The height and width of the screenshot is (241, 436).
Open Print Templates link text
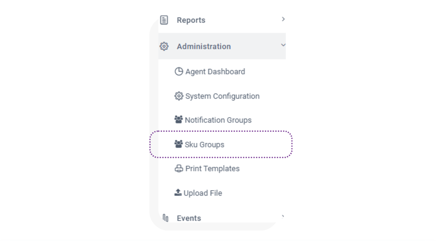point(213,169)
